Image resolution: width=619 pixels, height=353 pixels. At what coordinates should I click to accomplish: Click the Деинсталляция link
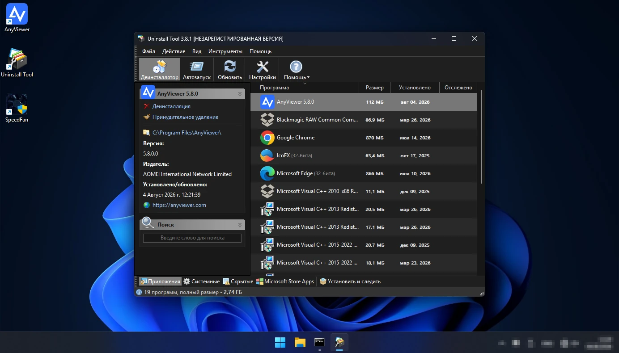[171, 106]
